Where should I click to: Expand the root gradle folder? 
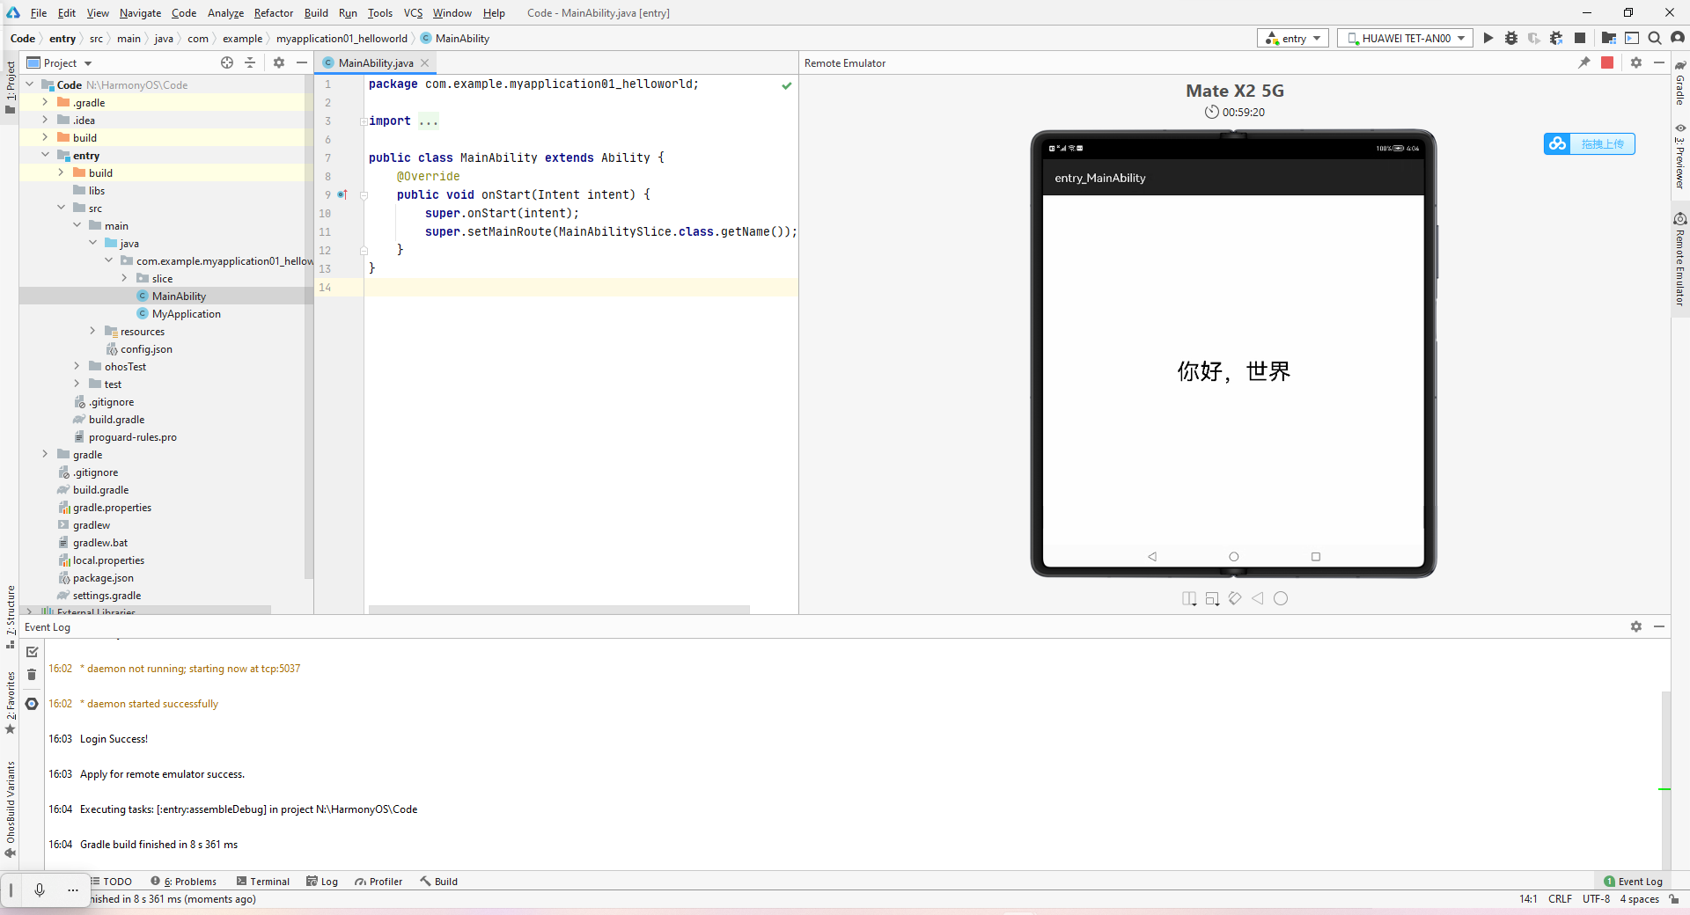tap(45, 454)
